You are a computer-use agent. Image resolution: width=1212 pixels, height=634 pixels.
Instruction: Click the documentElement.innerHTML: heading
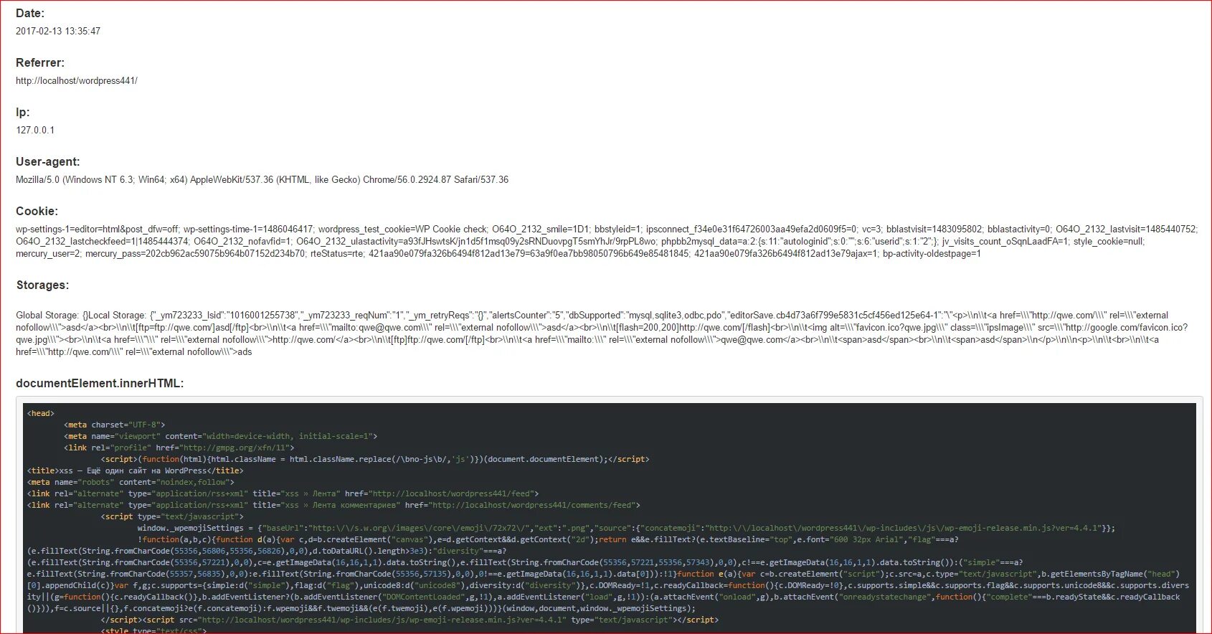point(100,384)
